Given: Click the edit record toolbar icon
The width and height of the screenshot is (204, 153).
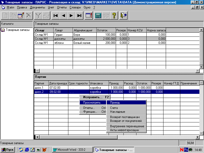Looking at the screenshot, I should [21, 16].
